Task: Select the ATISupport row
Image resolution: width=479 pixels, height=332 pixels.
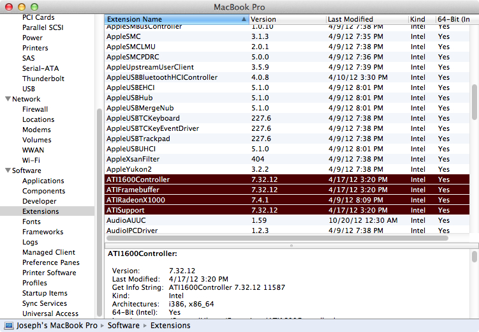Action: coord(287,210)
